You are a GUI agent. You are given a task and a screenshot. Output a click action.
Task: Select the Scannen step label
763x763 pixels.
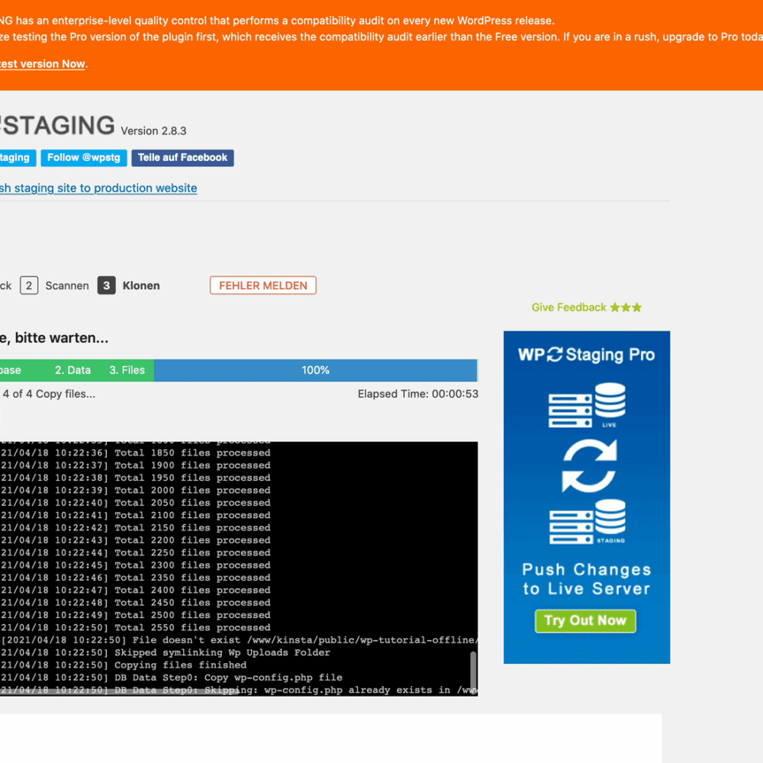[x=67, y=285]
